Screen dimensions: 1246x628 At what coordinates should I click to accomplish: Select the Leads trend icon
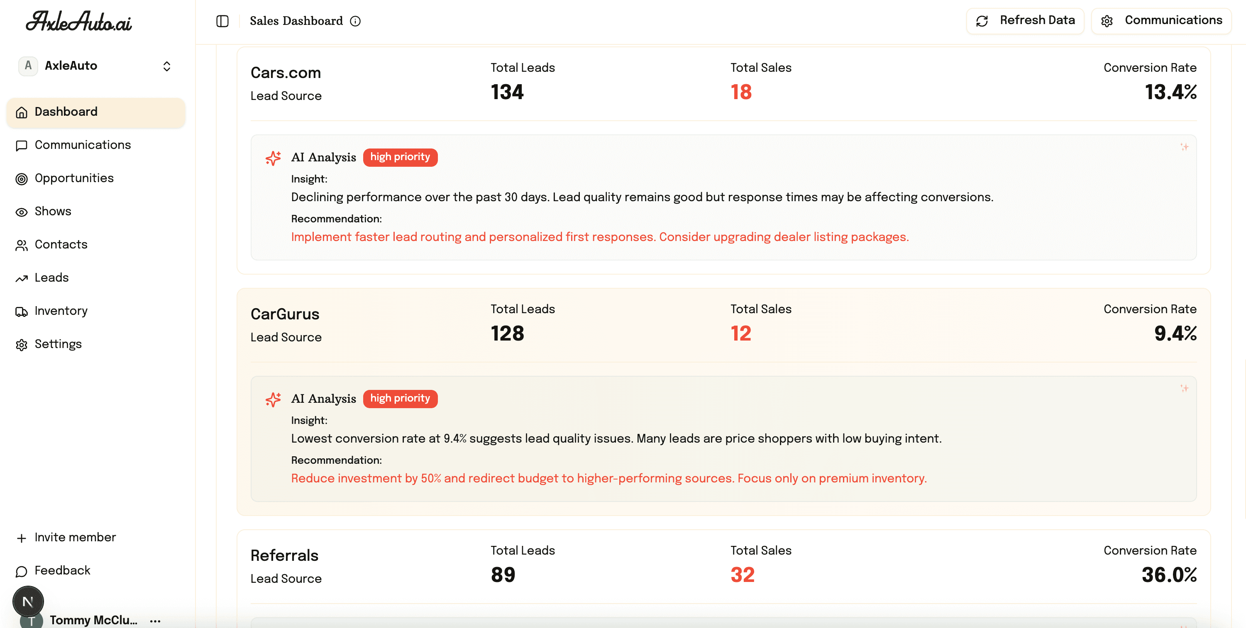click(x=21, y=278)
